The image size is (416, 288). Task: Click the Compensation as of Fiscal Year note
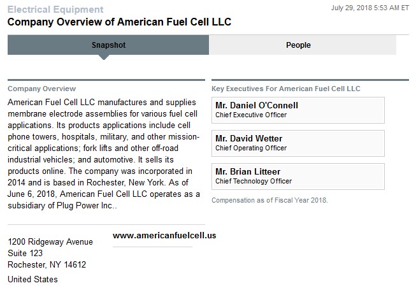click(x=269, y=200)
